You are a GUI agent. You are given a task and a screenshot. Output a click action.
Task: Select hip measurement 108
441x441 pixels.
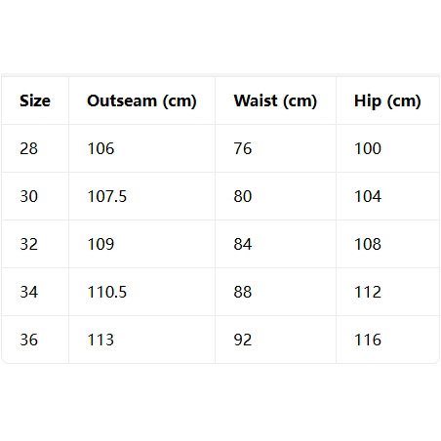(x=368, y=244)
